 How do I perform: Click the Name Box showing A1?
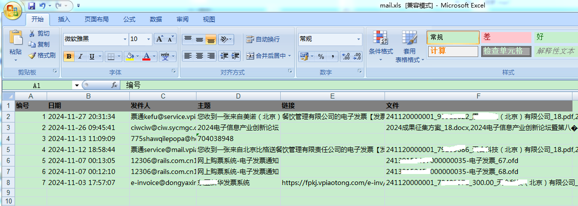pos(37,85)
